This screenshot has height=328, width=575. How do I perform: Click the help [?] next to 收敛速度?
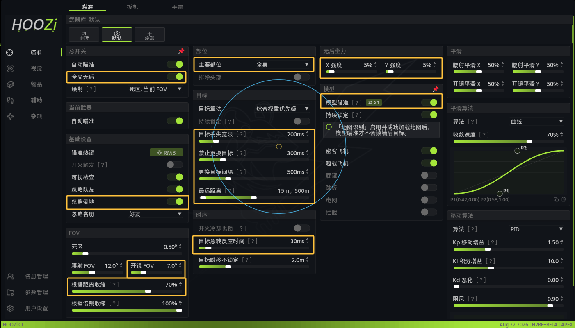pos(484,135)
